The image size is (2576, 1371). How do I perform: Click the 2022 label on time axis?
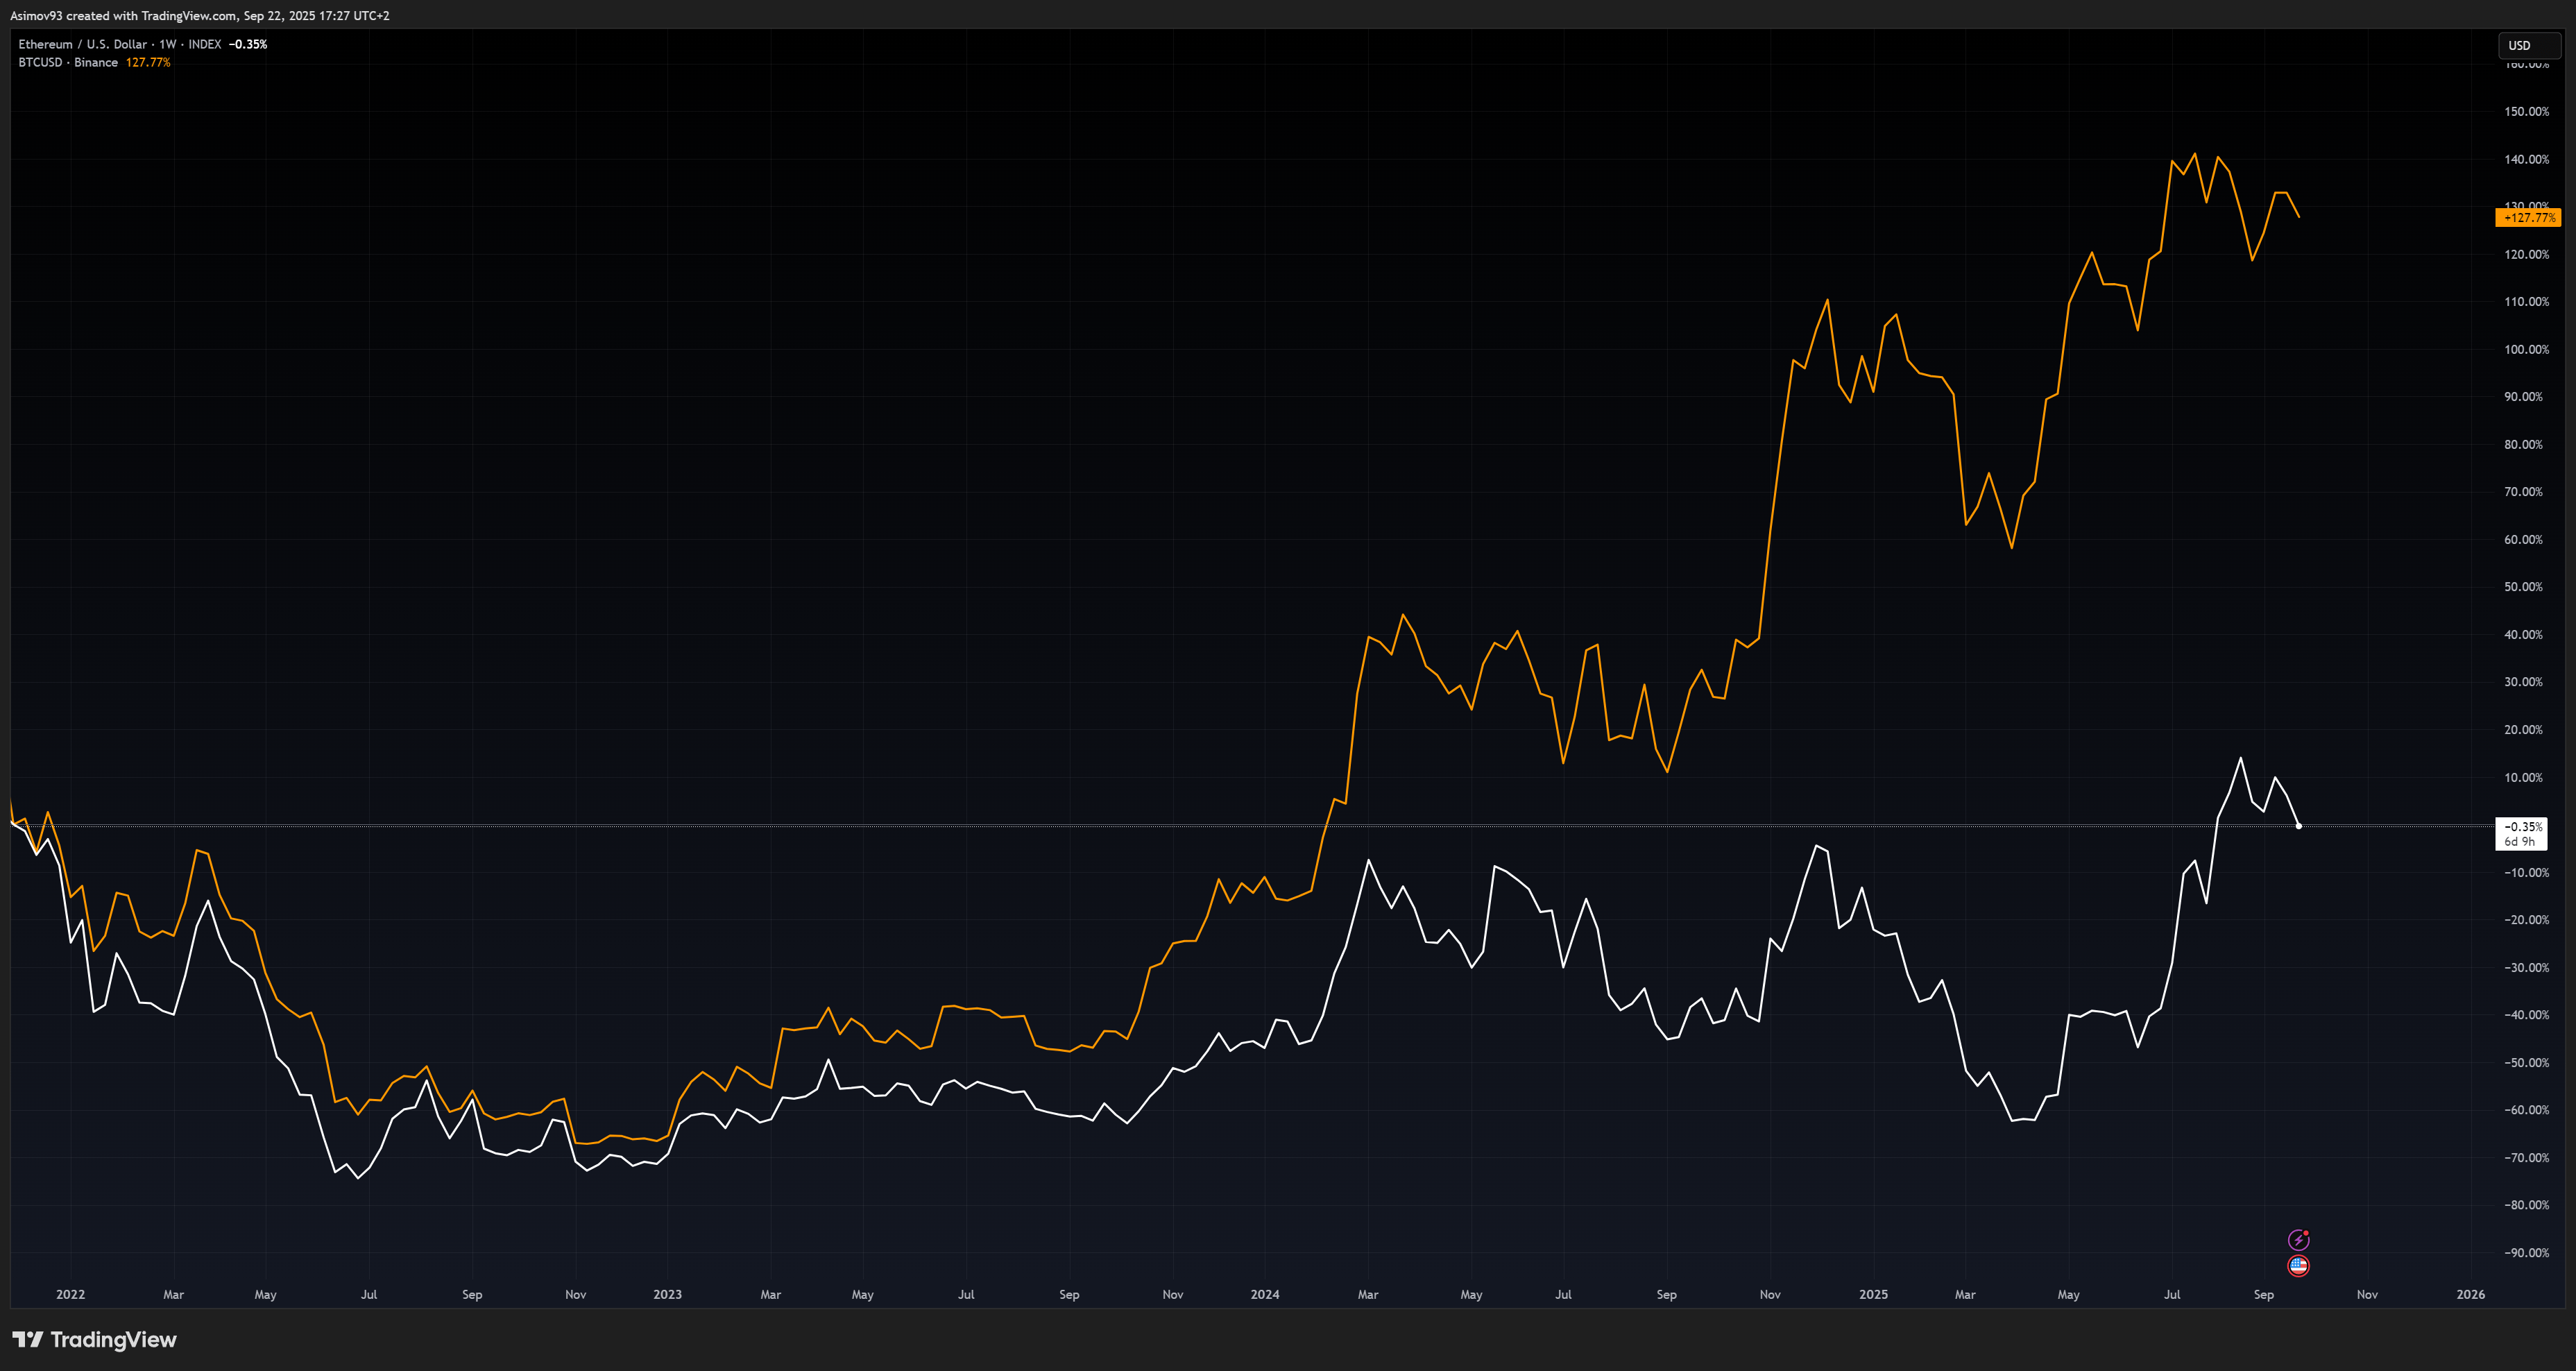[x=70, y=1294]
